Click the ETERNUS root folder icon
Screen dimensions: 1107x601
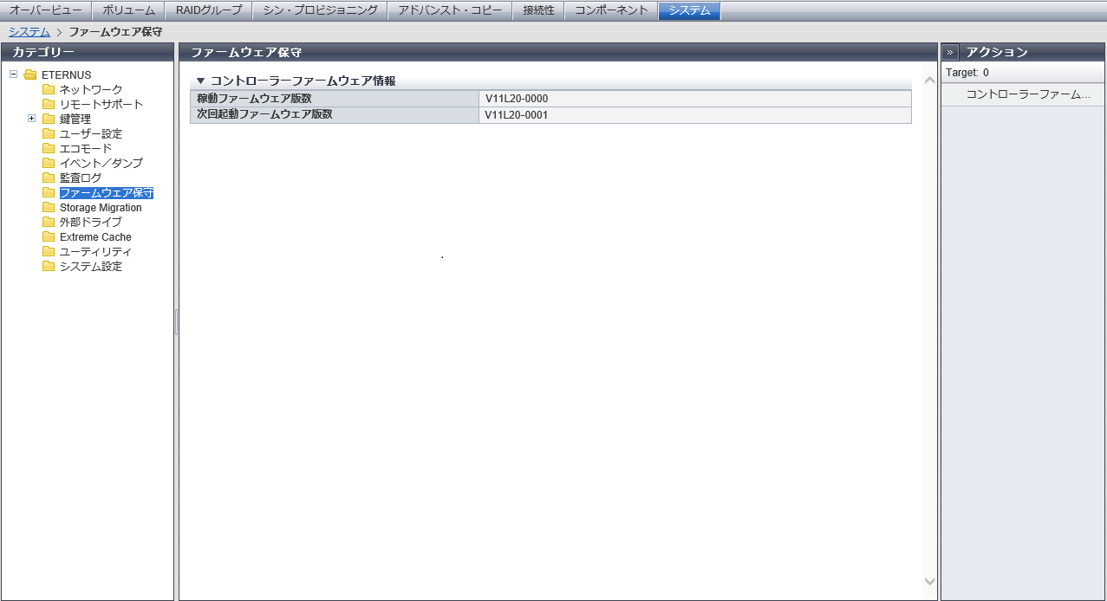point(30,75)
